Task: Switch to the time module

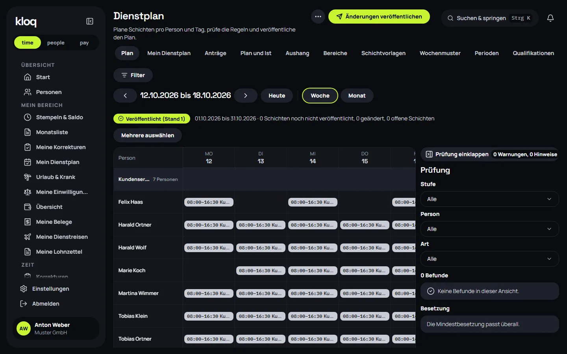Action: tap(28, 42)
